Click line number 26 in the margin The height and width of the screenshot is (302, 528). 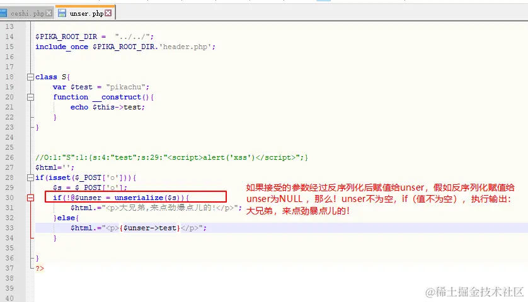point(9,157)
